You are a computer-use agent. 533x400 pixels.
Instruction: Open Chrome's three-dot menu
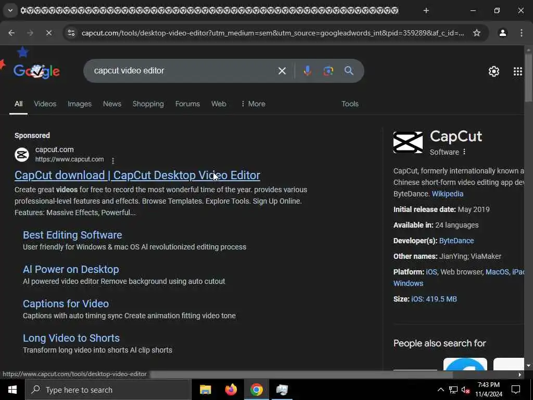pyautogui.click(x=522, y=33)
